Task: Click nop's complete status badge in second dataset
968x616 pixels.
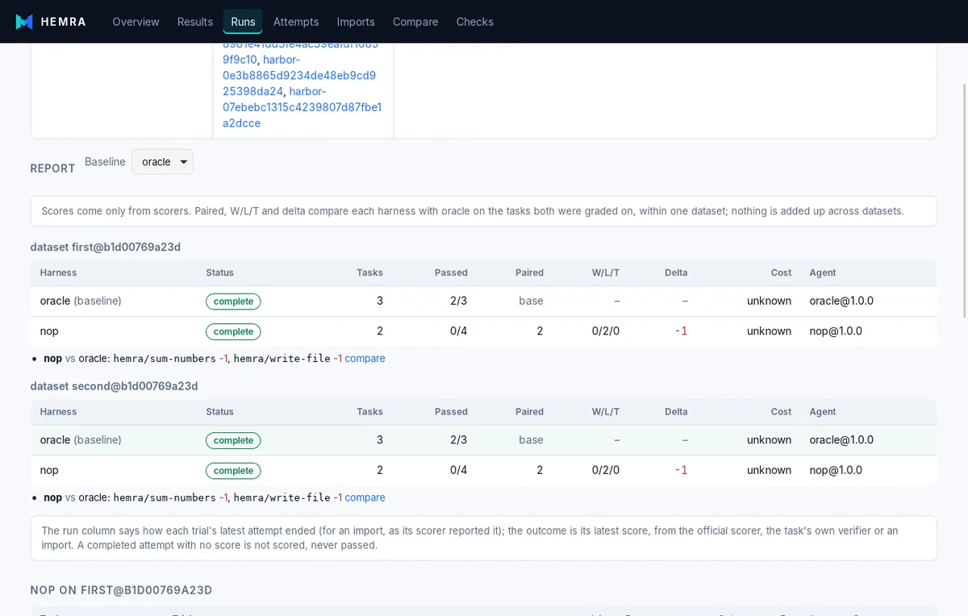Action: (x=233, y=471)
